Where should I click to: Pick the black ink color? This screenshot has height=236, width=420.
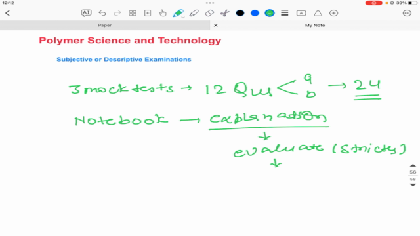(240, 13)
